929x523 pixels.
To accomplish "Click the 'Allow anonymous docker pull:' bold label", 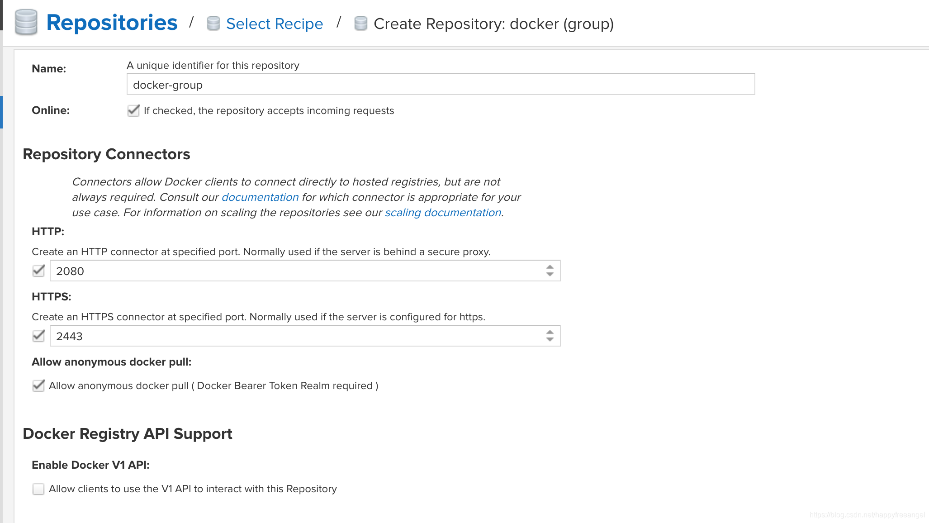I will click(112, 362).
